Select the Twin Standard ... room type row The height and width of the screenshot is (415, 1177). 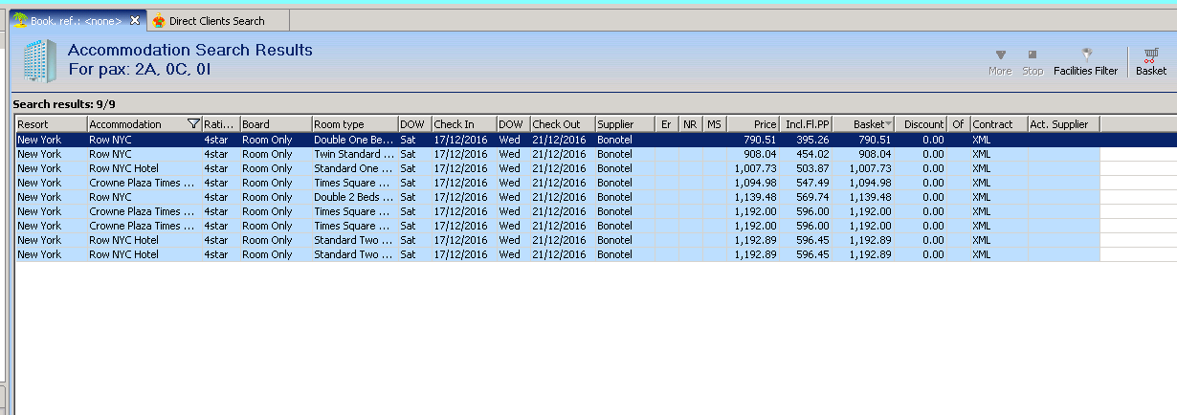click(354, 154)
